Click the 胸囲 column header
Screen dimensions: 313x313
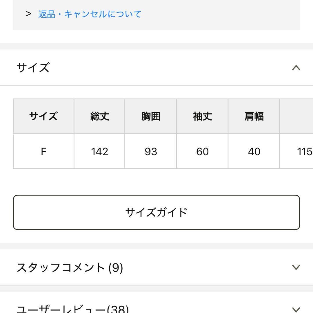151,116
